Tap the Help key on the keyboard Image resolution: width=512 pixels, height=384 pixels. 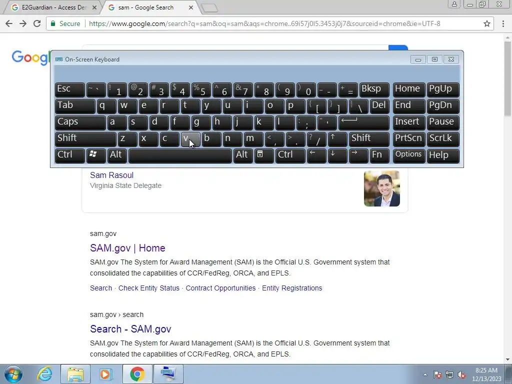[443, 155]
